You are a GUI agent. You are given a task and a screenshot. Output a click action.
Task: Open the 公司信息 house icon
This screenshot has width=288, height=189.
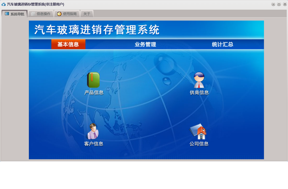pyautogui.click(x=199, y=131)
